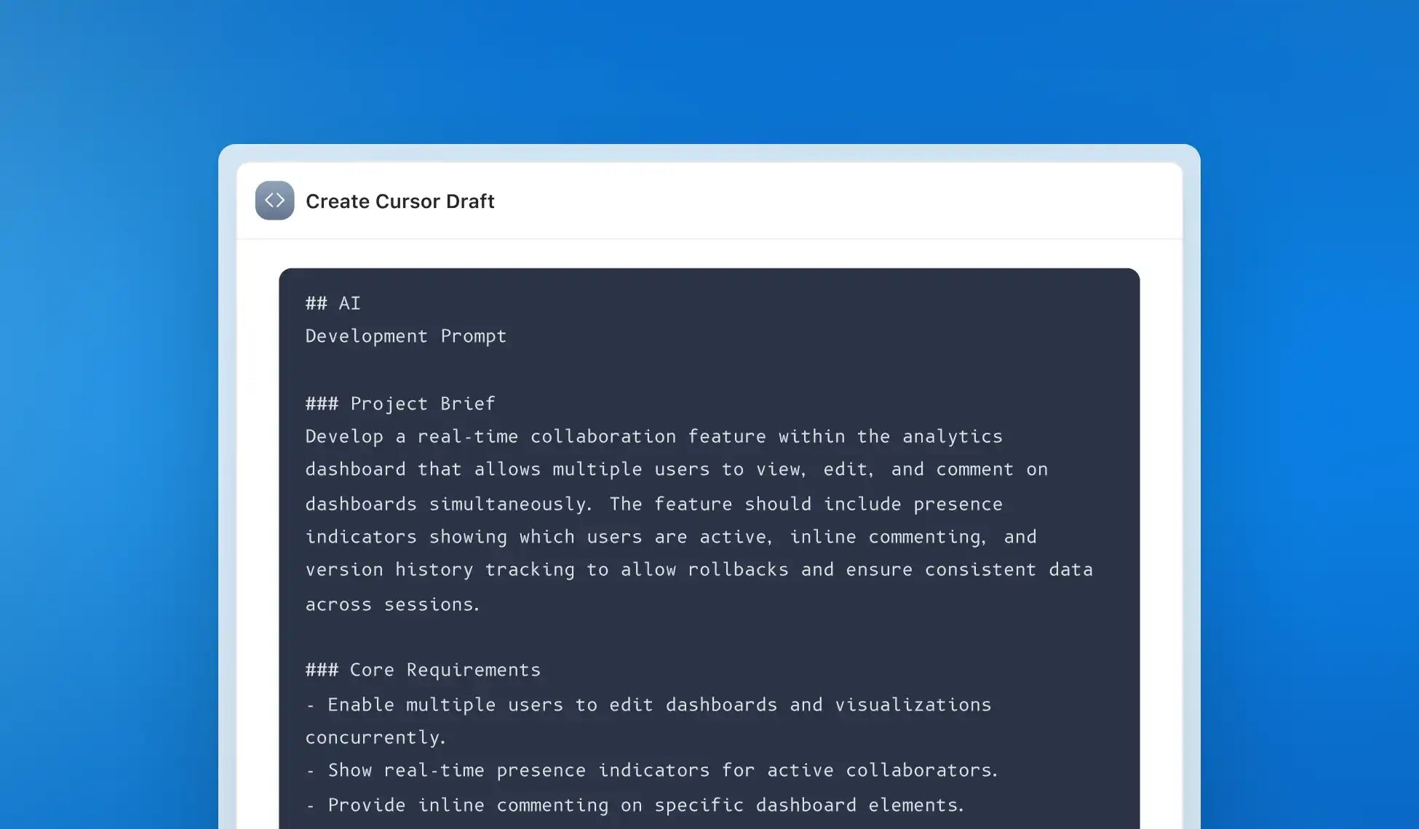Click the "across sessions." text line

pyautogui.click(x=392, y=605)
